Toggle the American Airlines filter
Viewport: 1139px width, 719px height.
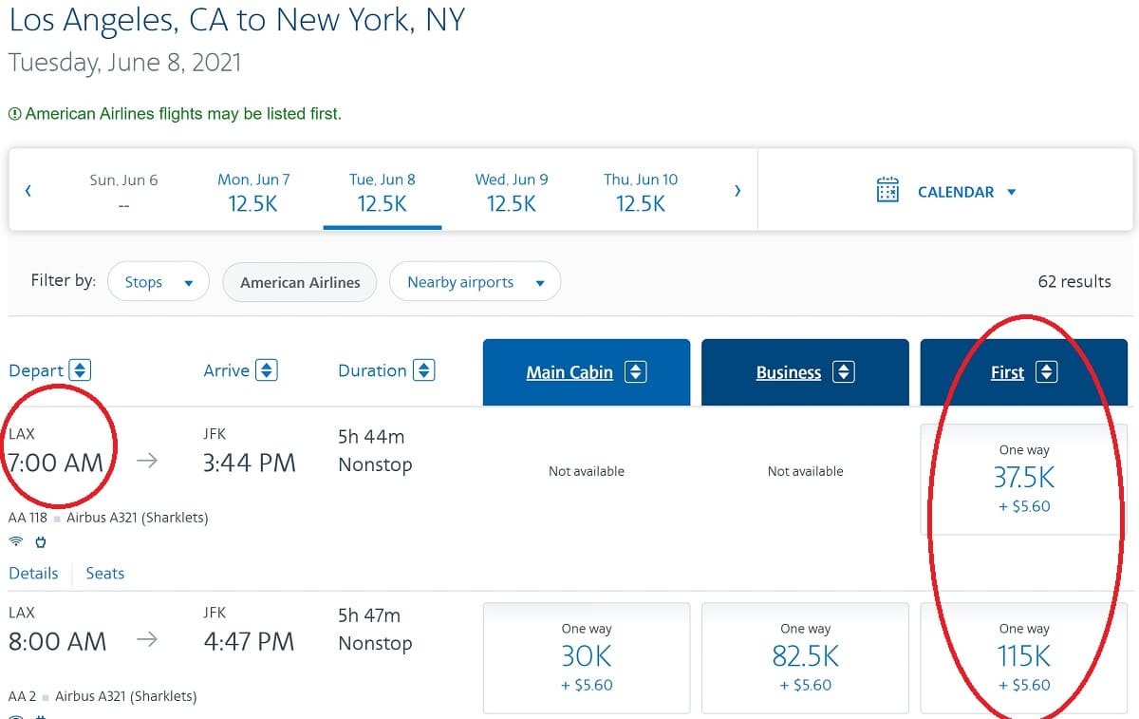pyautogui.click(x=300, y=282)
